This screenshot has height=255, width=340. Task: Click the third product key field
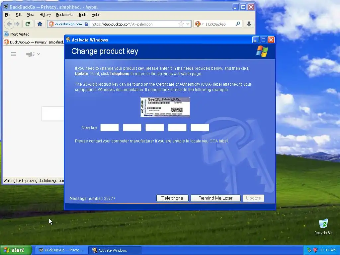[x=155, y=127]
